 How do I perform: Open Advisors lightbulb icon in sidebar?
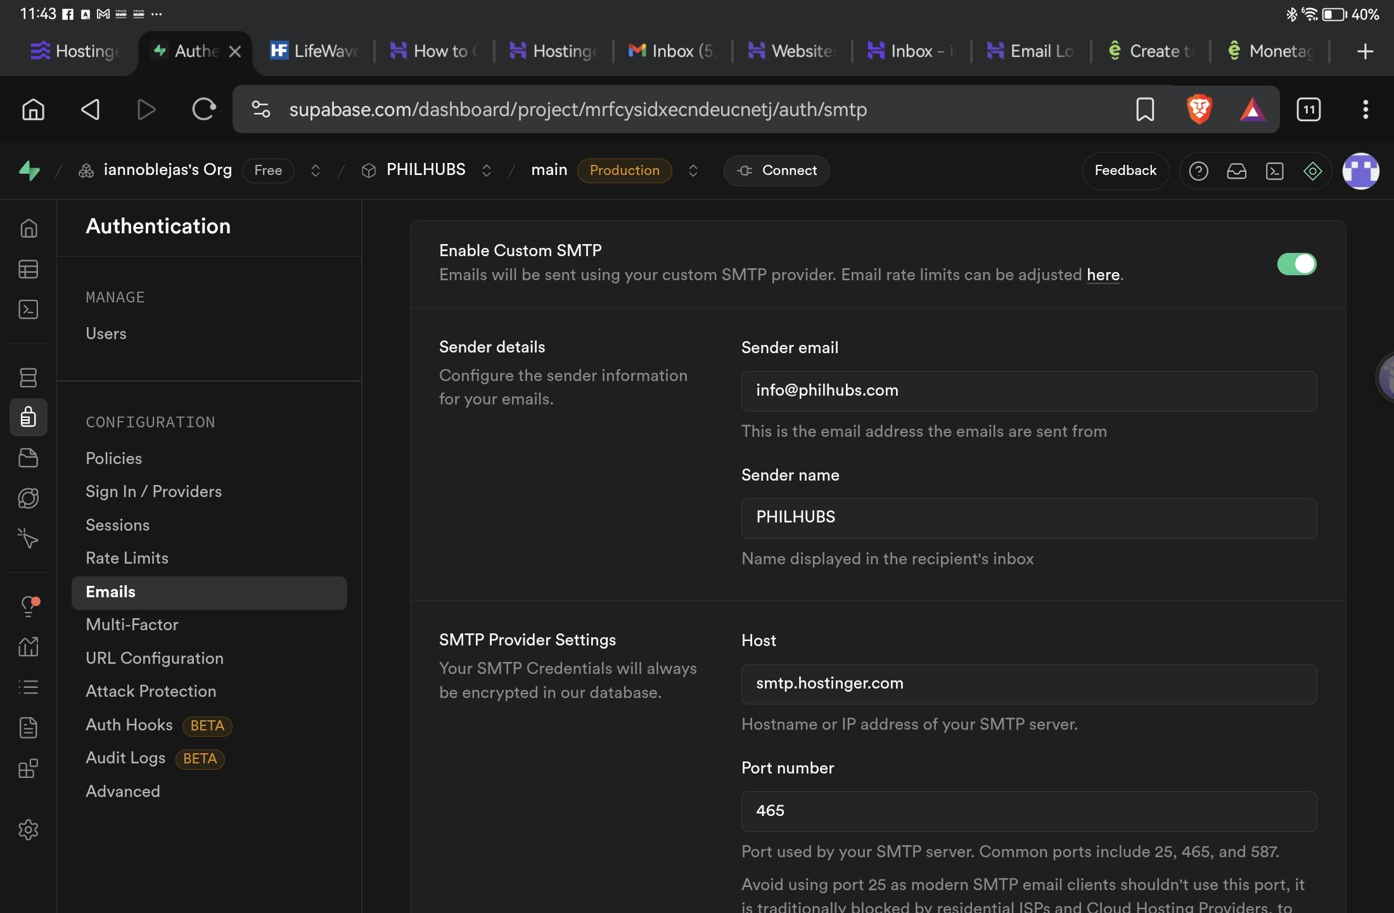tap(28, 606)
